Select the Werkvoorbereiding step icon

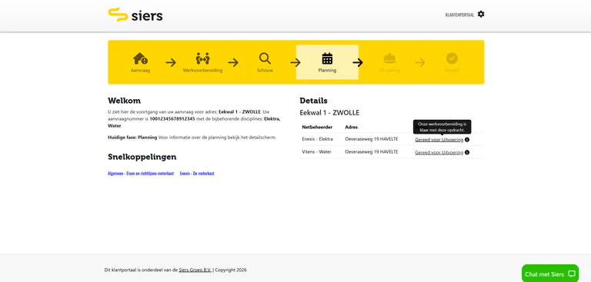coord(202,58)
